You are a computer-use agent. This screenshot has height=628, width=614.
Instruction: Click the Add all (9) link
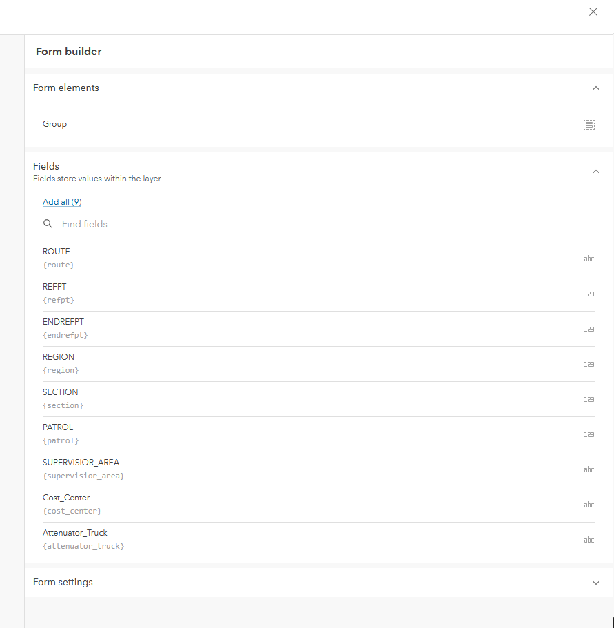click(x=62, y=201)
